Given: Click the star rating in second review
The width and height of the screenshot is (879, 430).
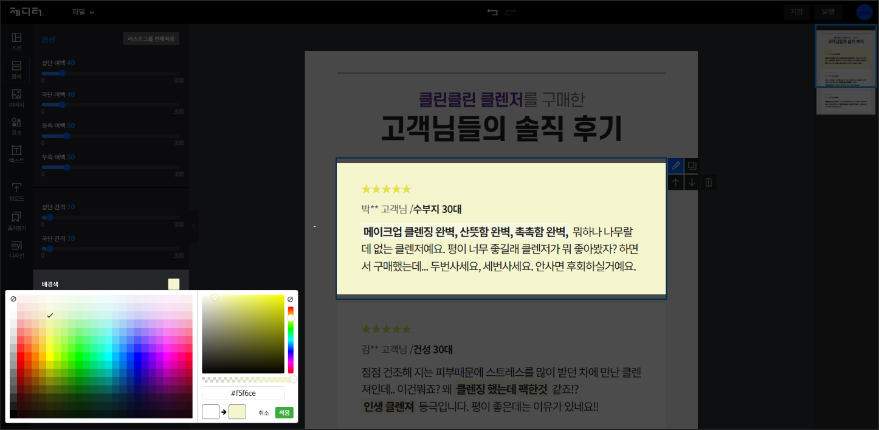Looking at the screenshot, I should tap(386, 329).
